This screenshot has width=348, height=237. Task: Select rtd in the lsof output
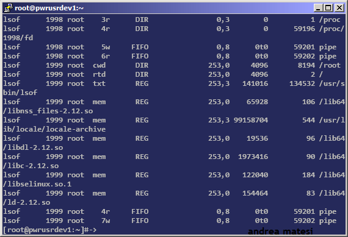(x=99, y=74)
